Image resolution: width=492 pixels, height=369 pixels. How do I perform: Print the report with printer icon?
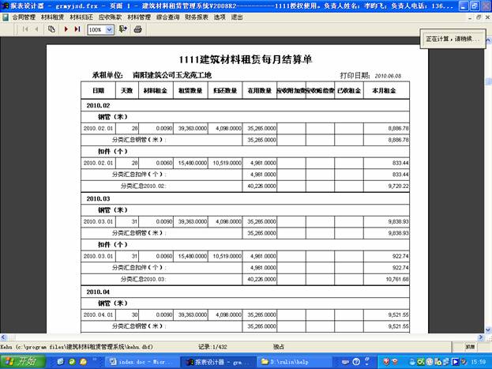coord(137,29)
